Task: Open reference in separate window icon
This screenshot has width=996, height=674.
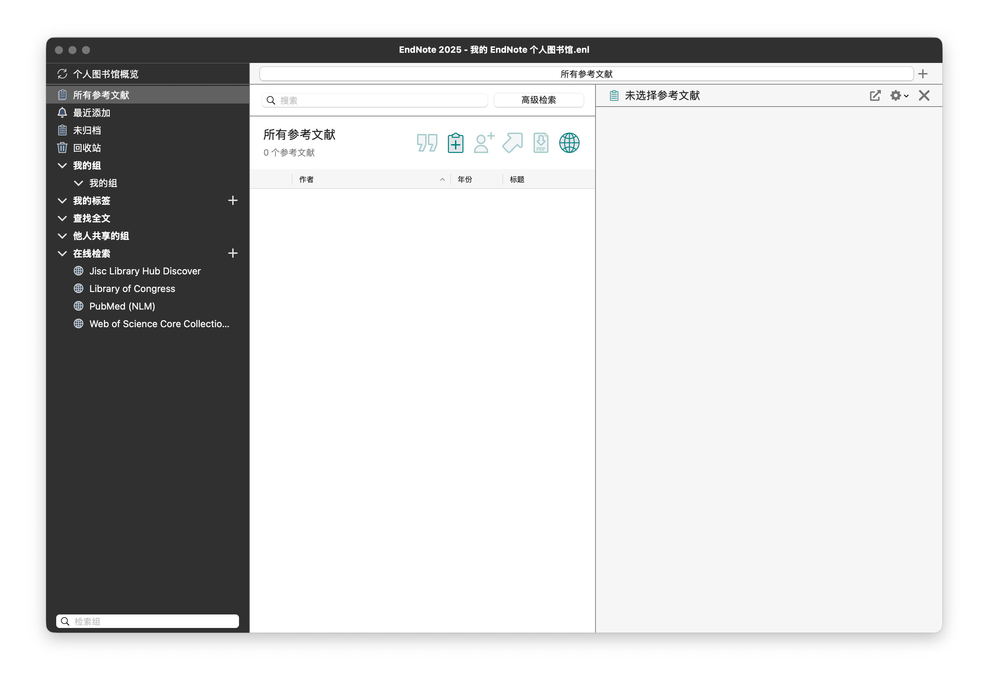Action: pos(875,95)
